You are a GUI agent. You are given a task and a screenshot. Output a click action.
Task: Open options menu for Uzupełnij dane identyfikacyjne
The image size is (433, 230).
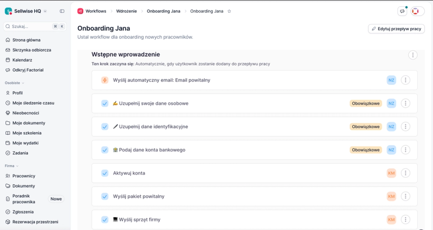(x=405, y=127)
